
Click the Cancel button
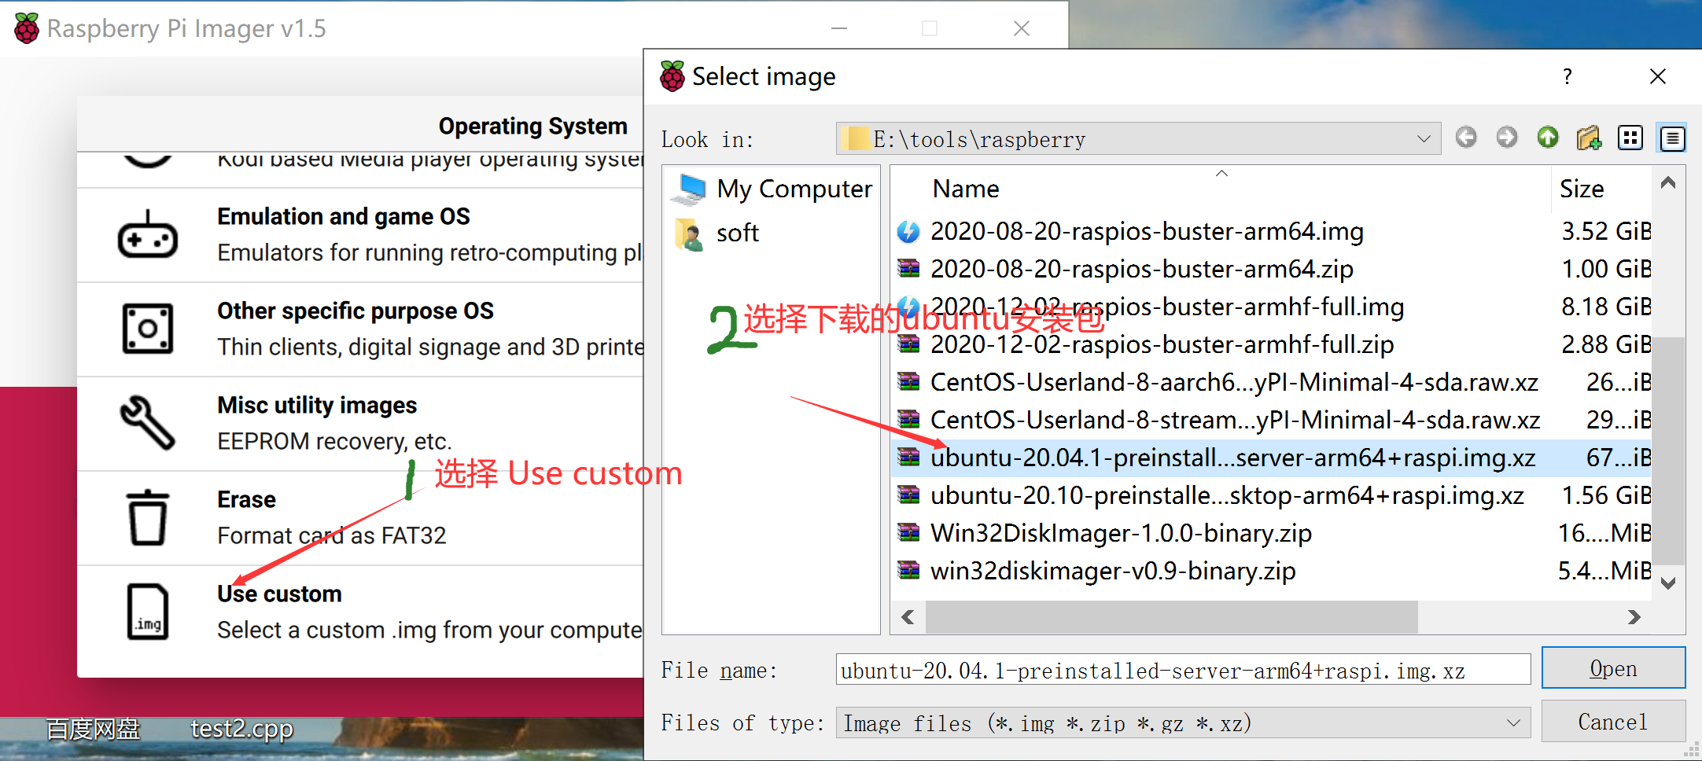[1613, 722]
